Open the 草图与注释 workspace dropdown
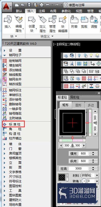This screenshot has height=207, width=101. click(x=82, y=5)
